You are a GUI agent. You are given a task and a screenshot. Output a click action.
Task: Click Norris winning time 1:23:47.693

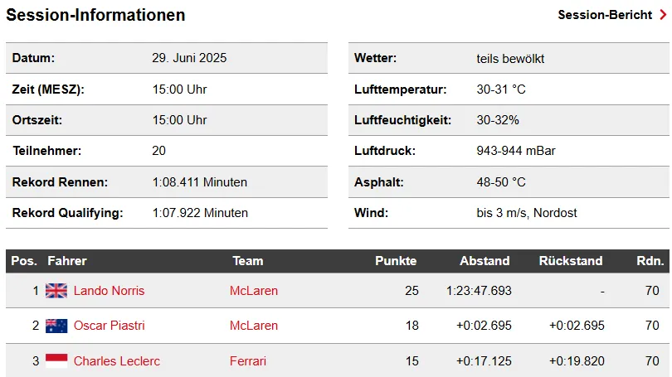click(479, 291)
